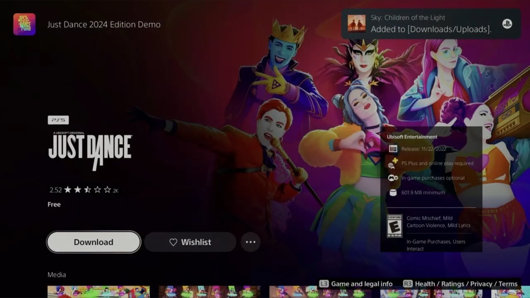The image size is (530, 298).
Task: Select 'In-Game Purchases, Users Interact' text
Action: tap(436, 245)
